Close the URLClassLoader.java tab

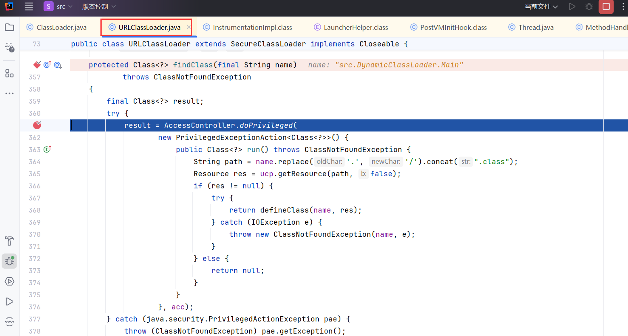pyautogui.click(x=188, y=27)
